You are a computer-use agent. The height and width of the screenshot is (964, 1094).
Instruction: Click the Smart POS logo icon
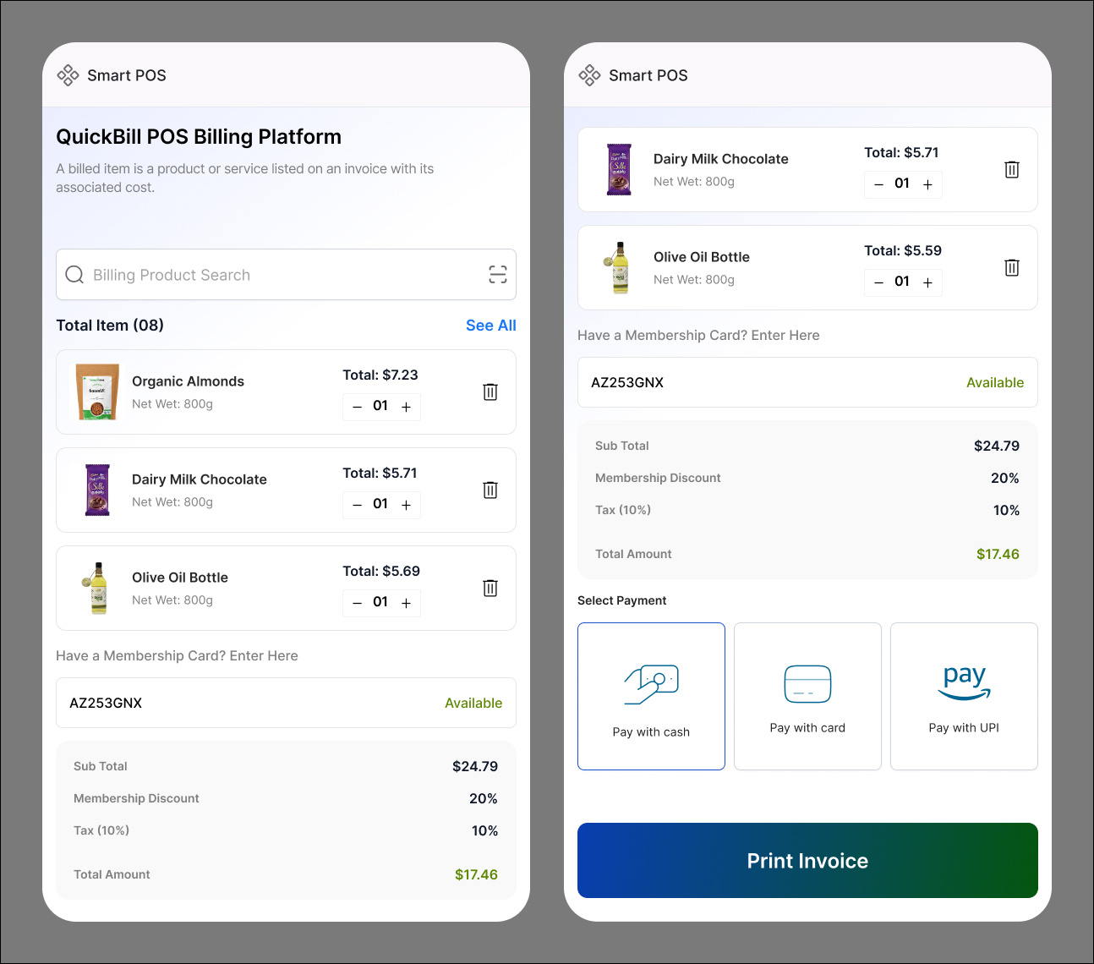[x=68, y=74]
